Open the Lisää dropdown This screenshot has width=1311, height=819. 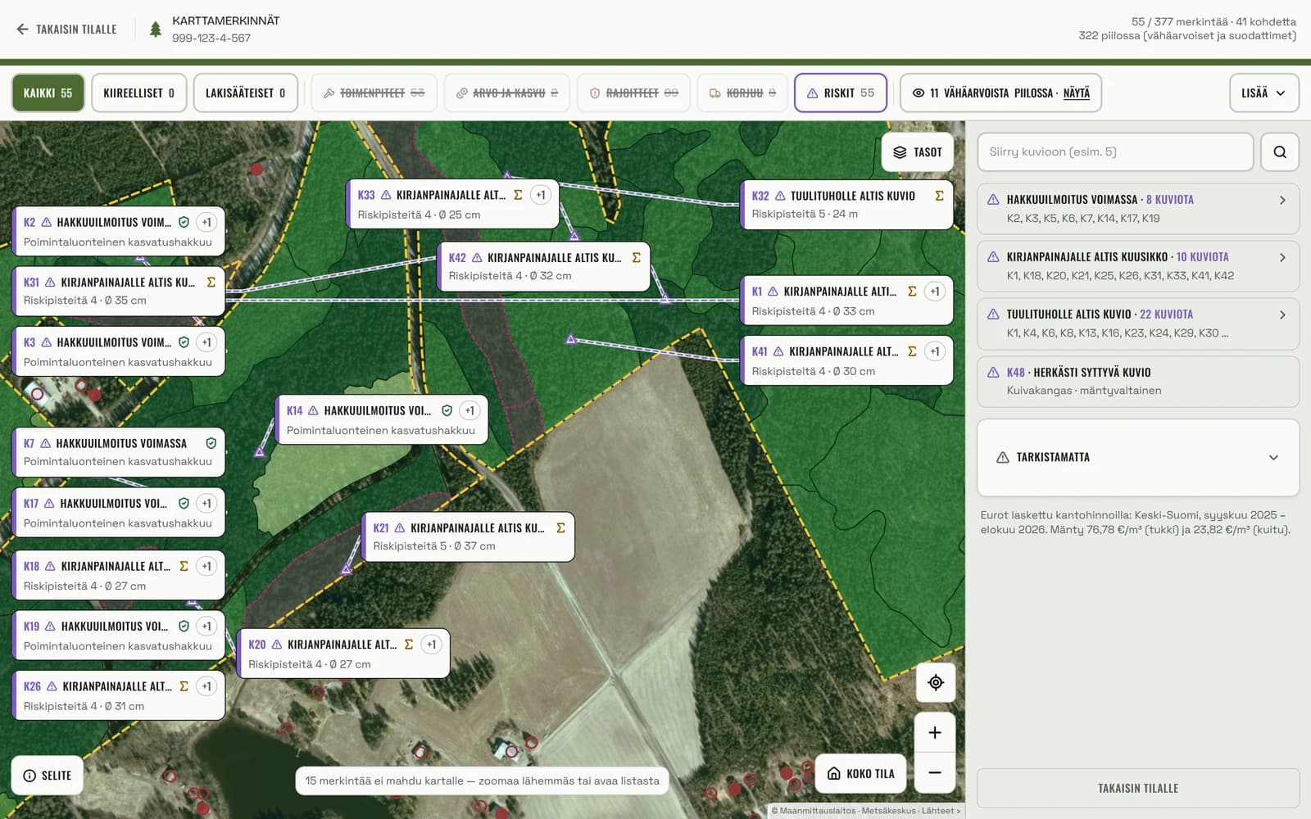tap(1263, 93)
